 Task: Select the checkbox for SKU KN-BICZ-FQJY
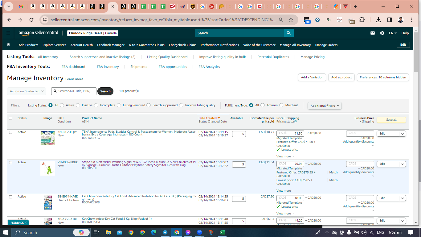(x=10, y=132)
